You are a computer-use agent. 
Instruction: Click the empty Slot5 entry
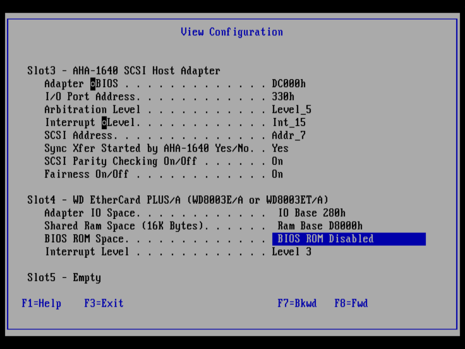pos(64,278)
